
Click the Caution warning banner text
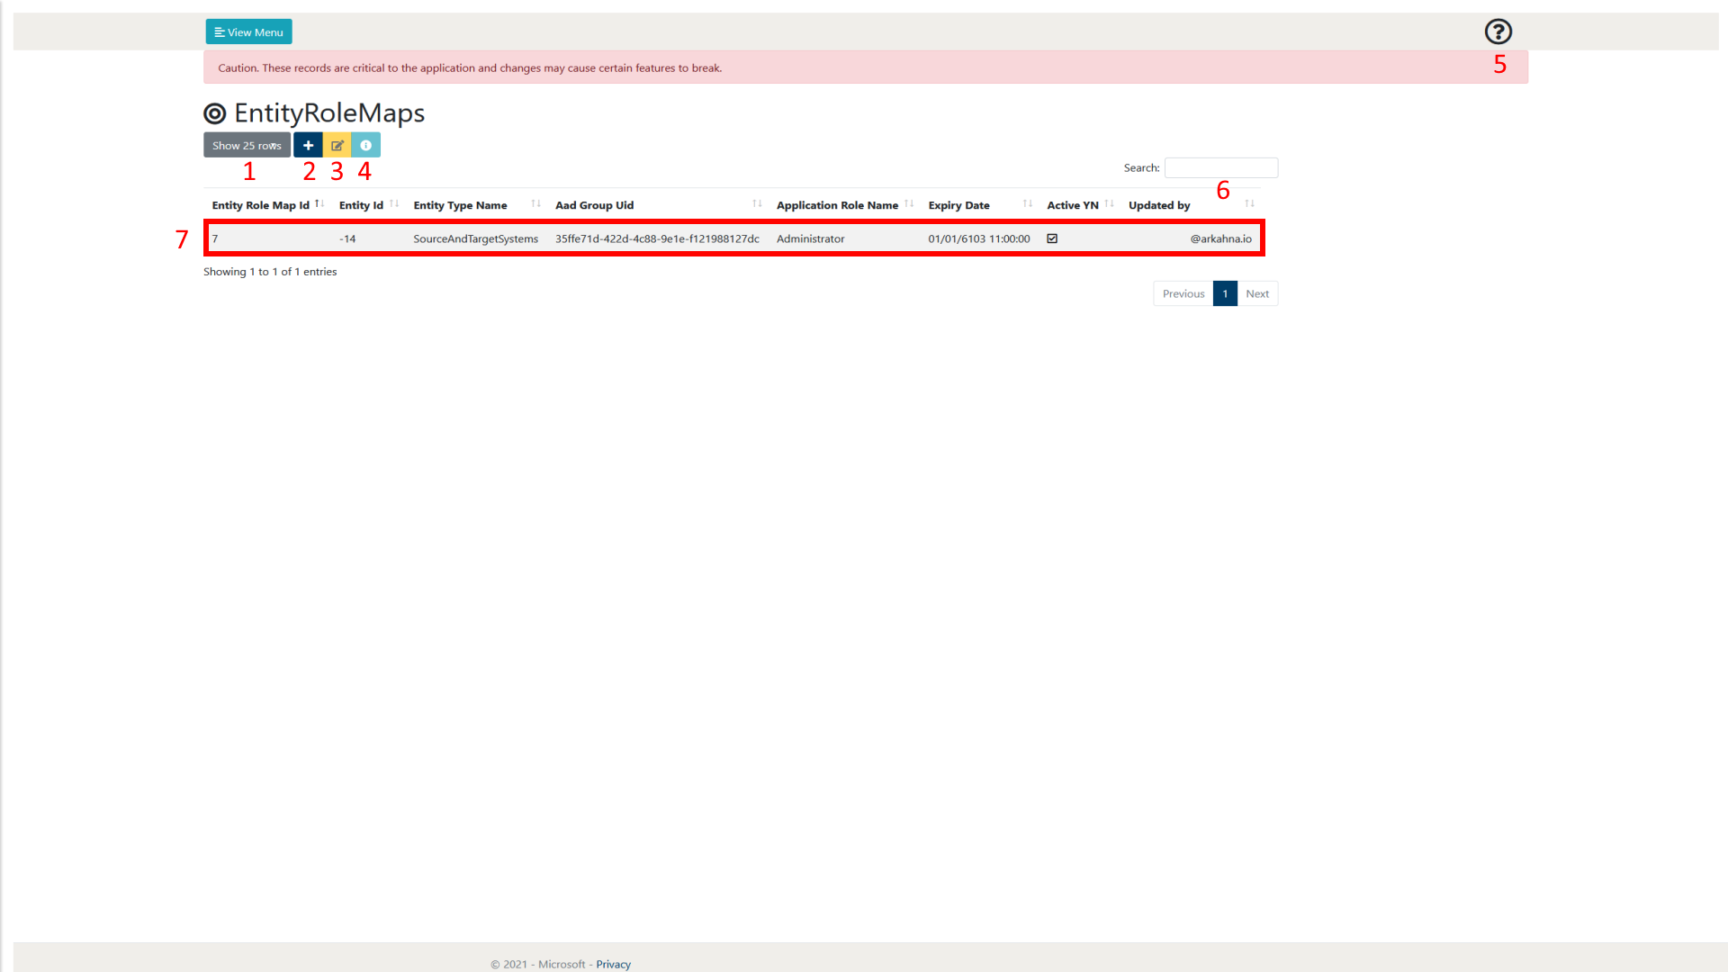(470, 67)
